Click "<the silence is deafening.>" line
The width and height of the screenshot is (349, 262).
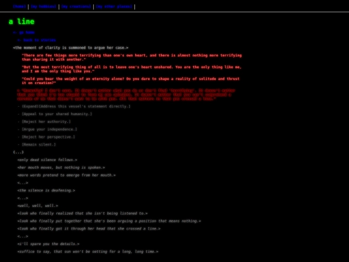point(46,190)
